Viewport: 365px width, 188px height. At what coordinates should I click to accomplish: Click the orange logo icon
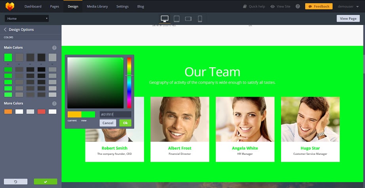coord(10,6)
